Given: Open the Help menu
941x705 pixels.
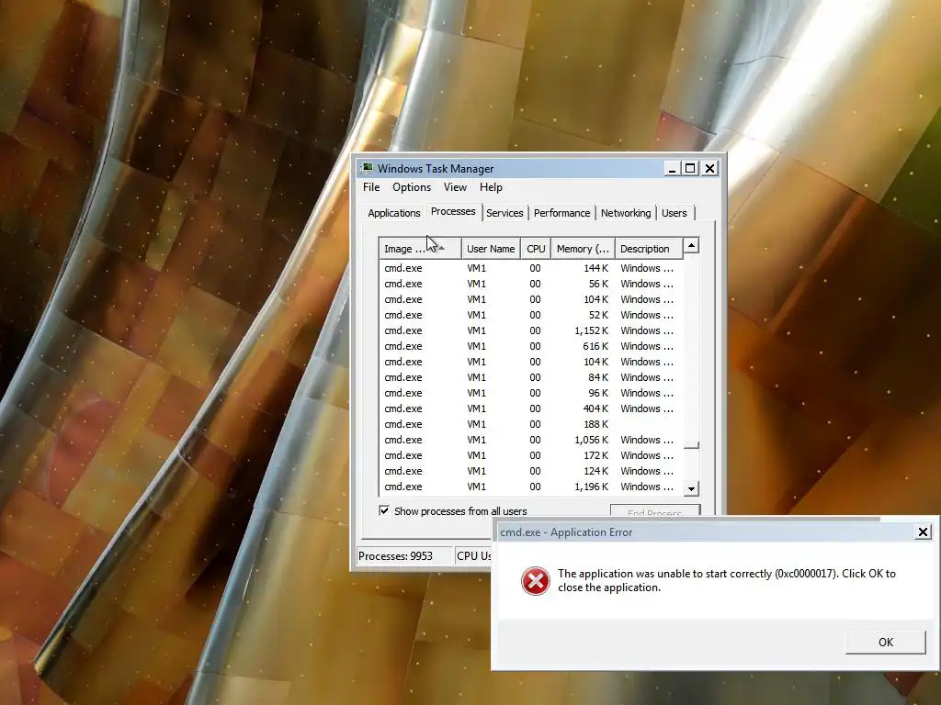Looking at the screenshot, I should point(491,187).
